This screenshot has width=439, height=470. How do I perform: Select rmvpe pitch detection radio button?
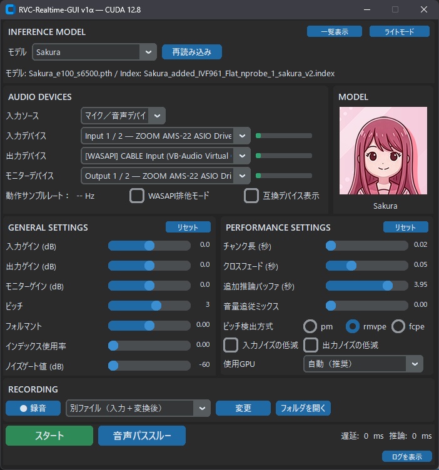click(353, 326)
